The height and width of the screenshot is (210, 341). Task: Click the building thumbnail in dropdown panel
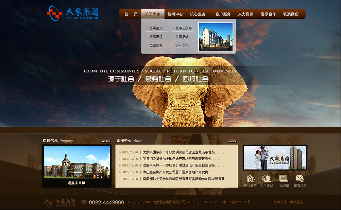[216, 37]
